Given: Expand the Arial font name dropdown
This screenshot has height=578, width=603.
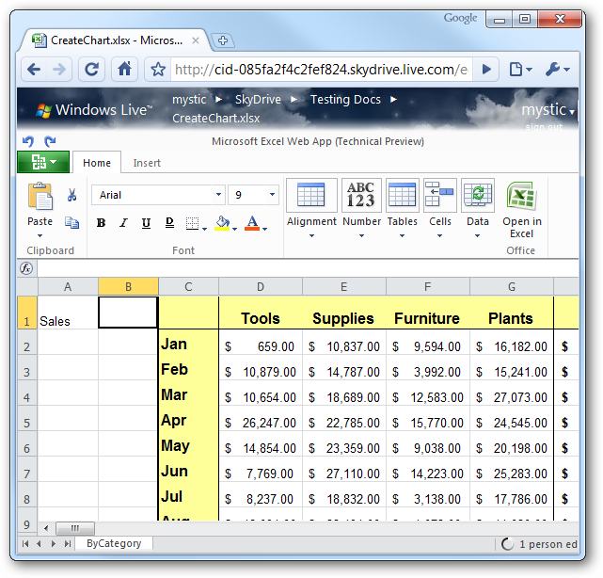Looking at the screenshot, I should [x=218, y=195].
